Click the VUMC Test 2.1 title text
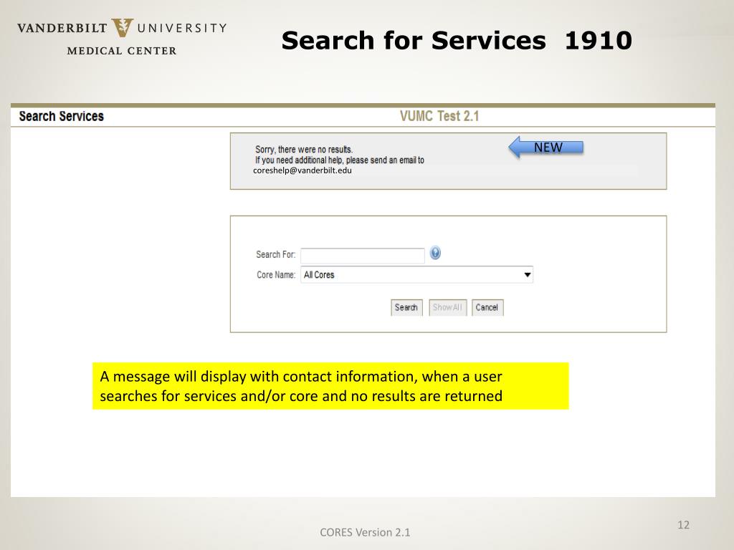734x550 pixels. (x=439, y=116)
